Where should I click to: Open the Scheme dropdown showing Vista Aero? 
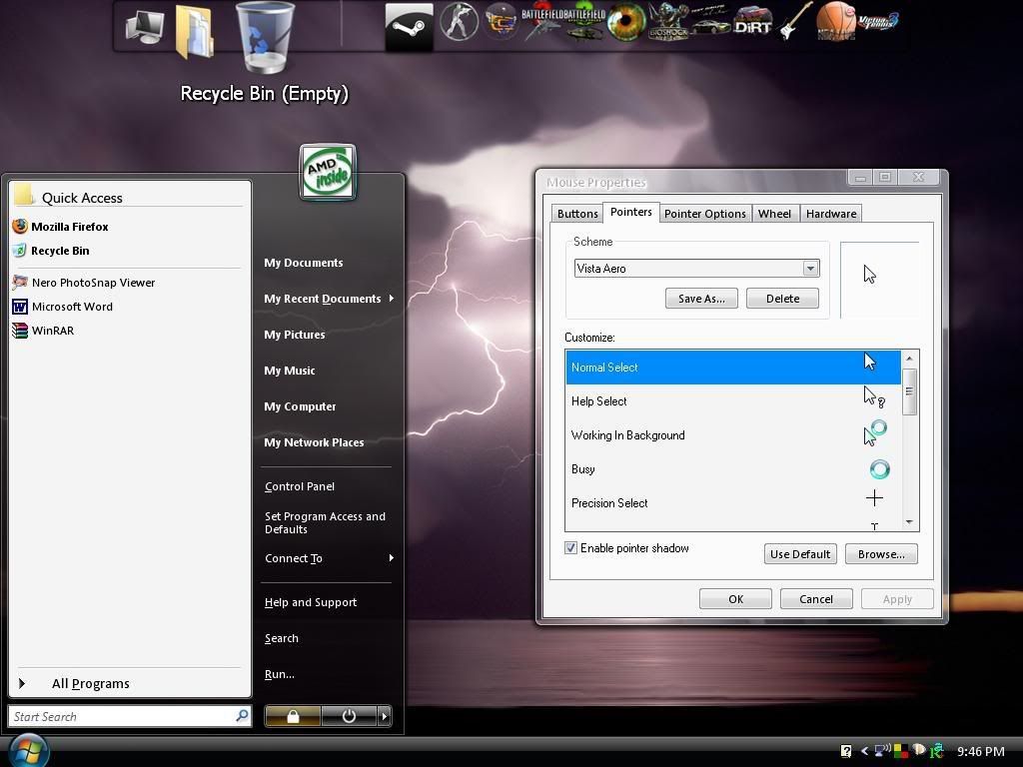[696, 269]
